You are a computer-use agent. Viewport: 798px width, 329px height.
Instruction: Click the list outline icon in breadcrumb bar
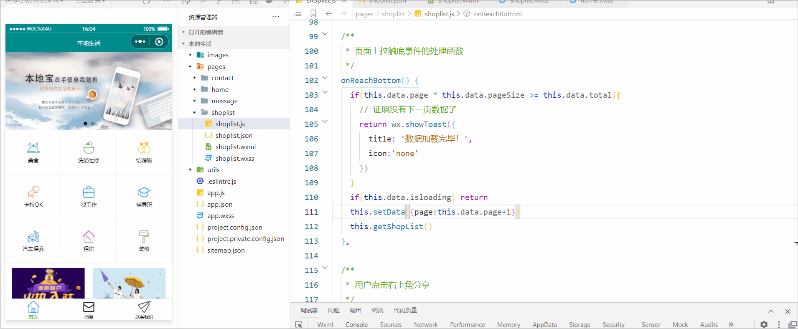pos(298,14)
